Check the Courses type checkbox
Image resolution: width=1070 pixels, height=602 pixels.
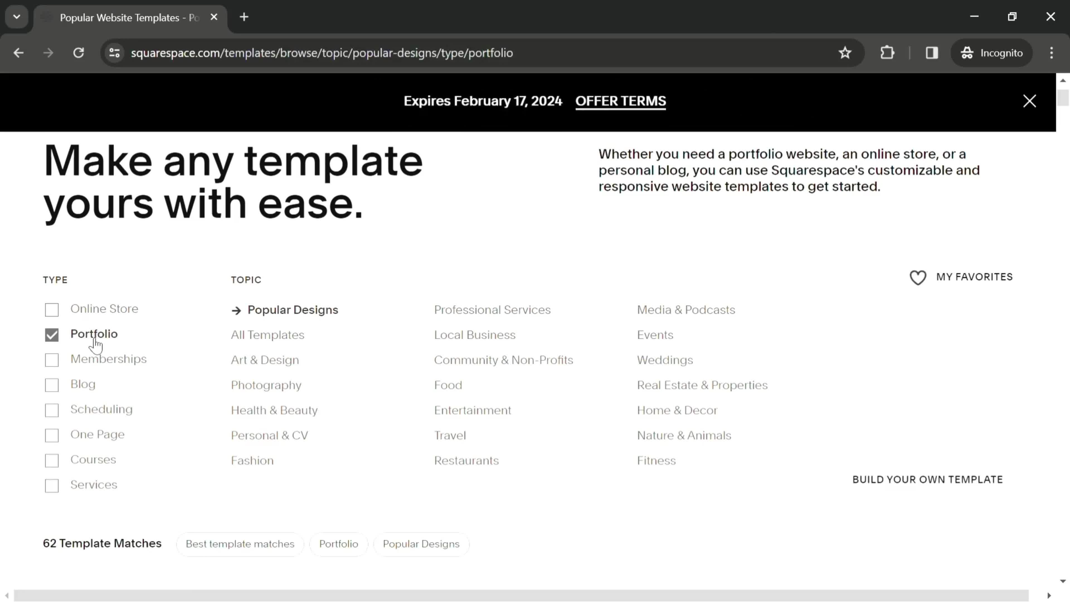(x=52, y=460)
